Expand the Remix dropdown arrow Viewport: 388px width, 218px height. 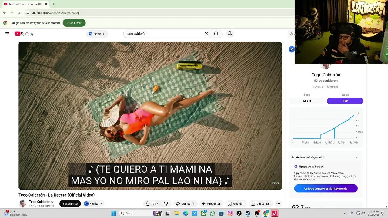point(102,204)
